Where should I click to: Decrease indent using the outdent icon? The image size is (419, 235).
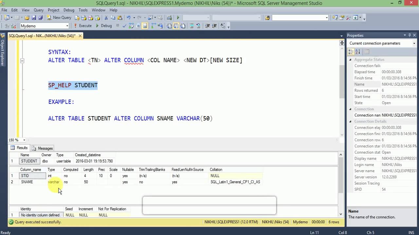tap(208, 26)
